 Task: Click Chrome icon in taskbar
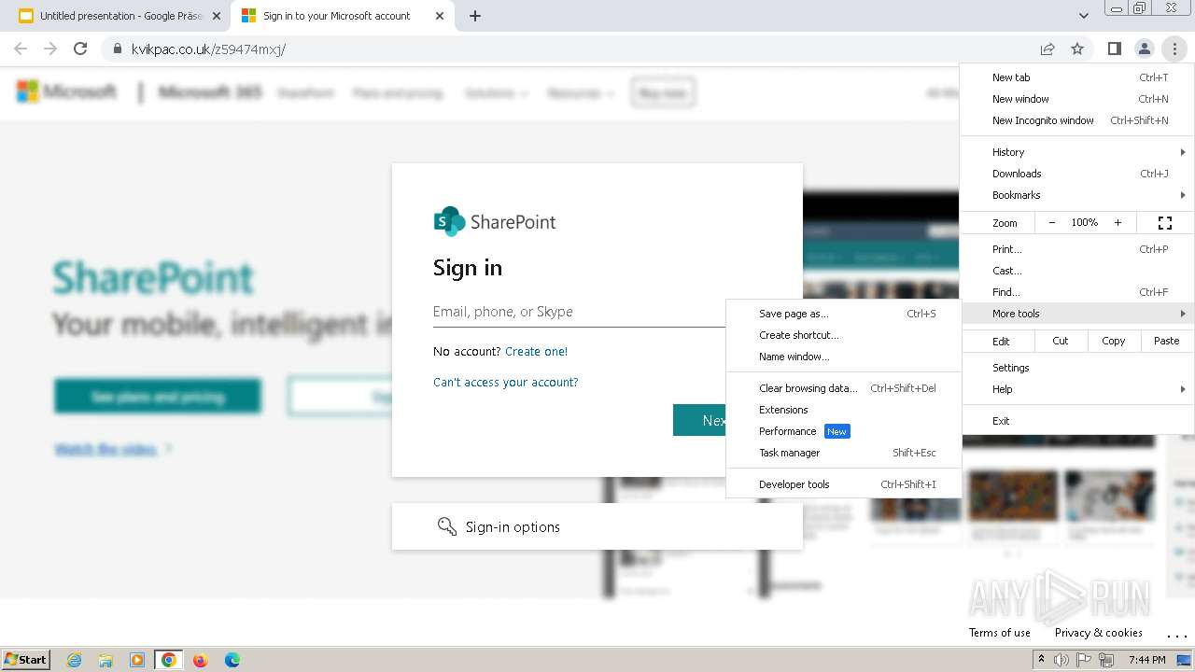pyautogui.click(x=169, y=660)
